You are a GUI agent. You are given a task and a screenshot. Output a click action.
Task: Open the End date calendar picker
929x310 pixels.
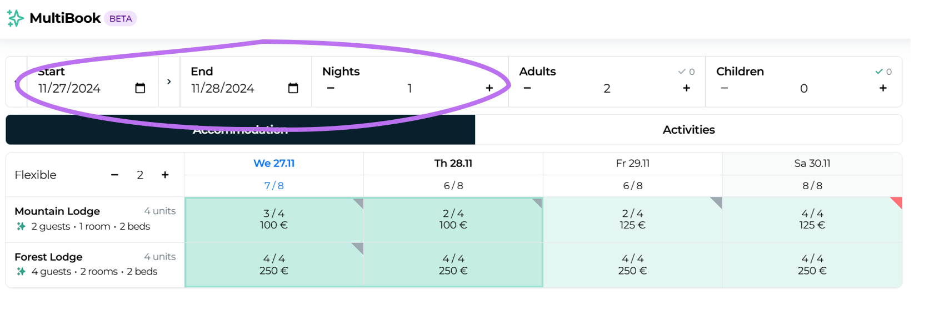293,88
